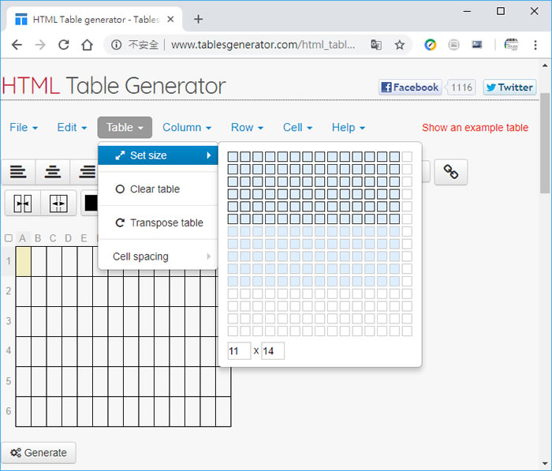Click the Show an example table link
Image resolution: width=552 pixels, height=471 pixels.
coord(475,127)
